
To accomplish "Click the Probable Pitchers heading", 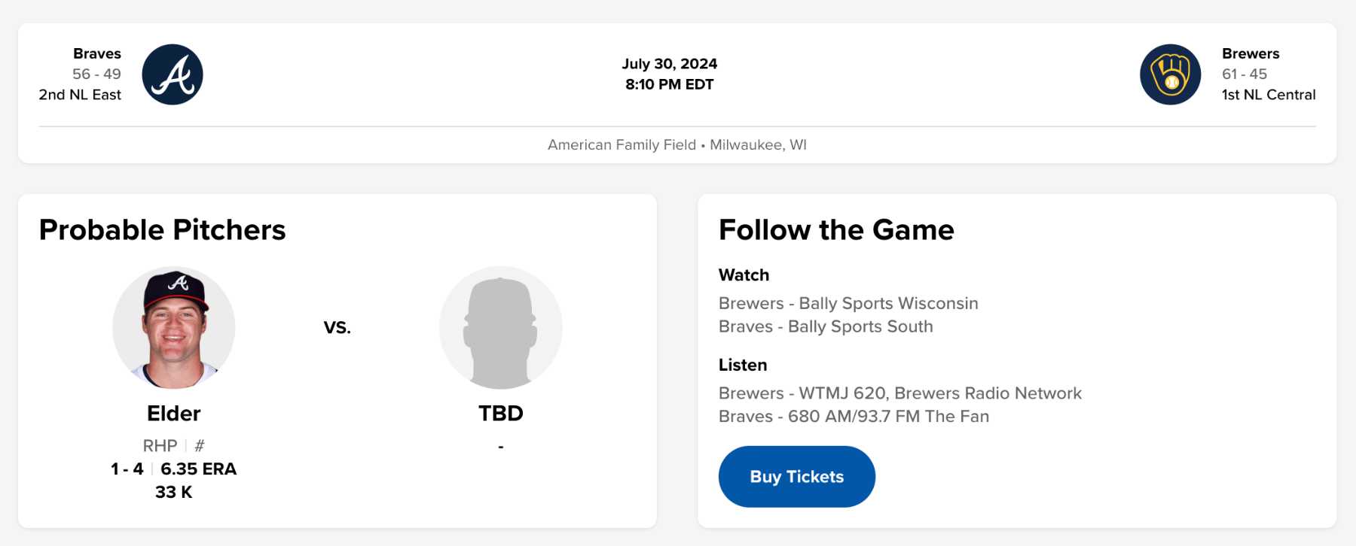I will 163,230.
